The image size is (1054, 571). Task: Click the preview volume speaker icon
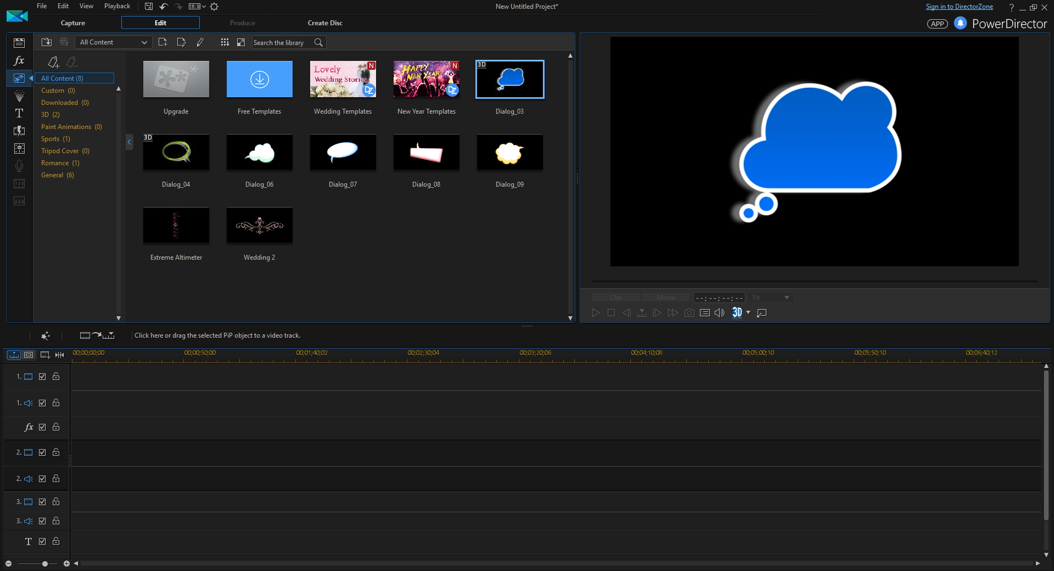(720, 313)
